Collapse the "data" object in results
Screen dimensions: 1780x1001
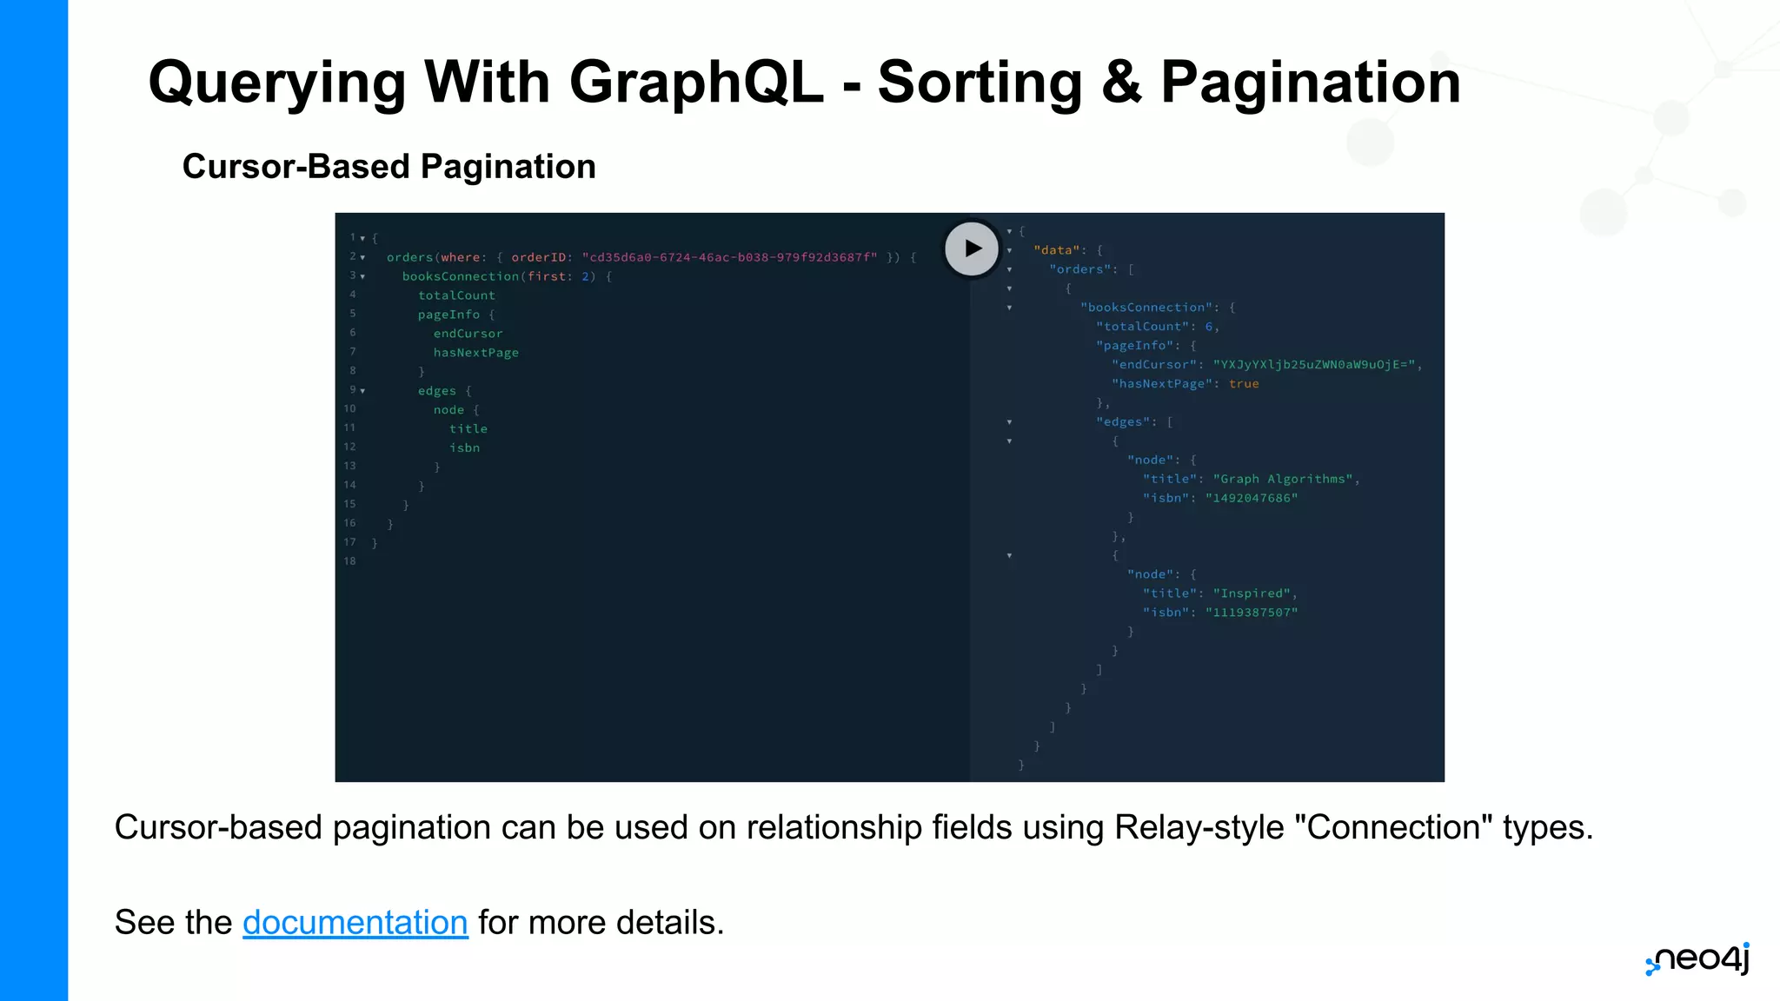coord(1009,250)
